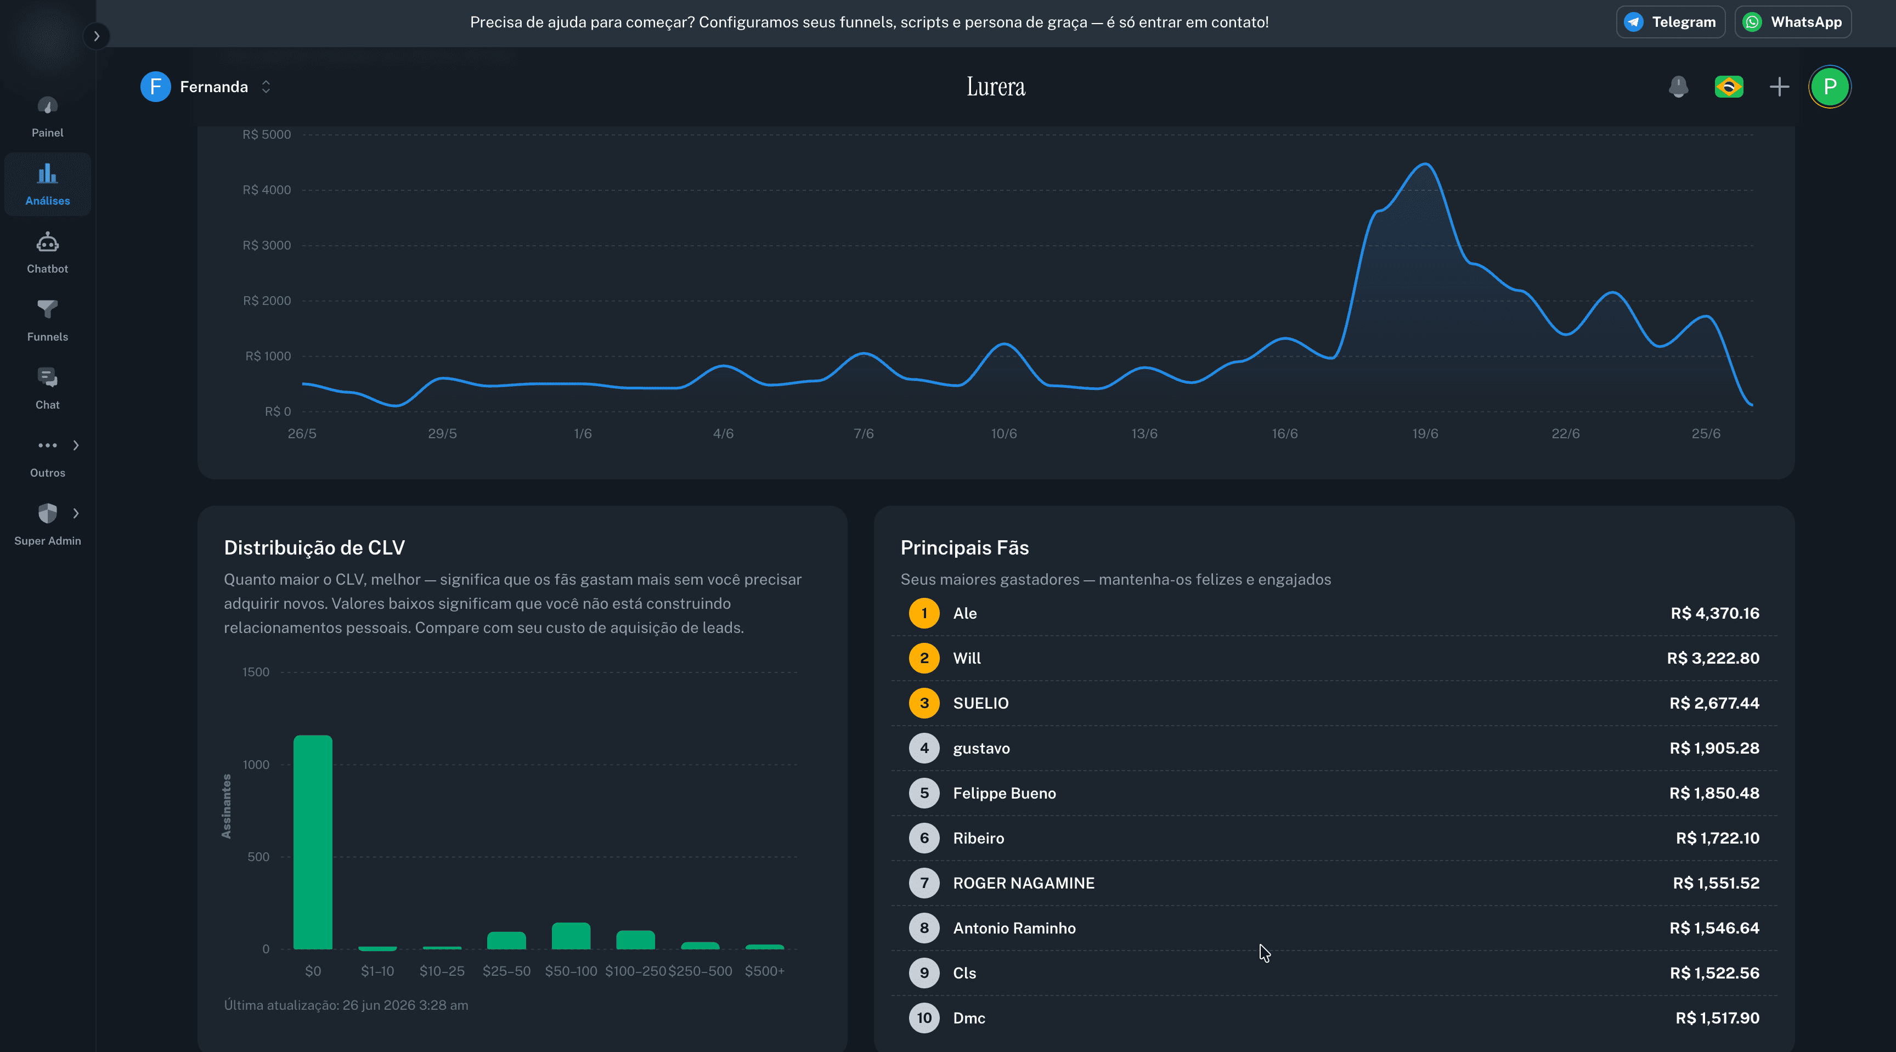This screenshot has height=1052, width=1896.
Task: Click the Telegram paper-plane icon
Action: pyautogui.click(x=1633, y=22)
